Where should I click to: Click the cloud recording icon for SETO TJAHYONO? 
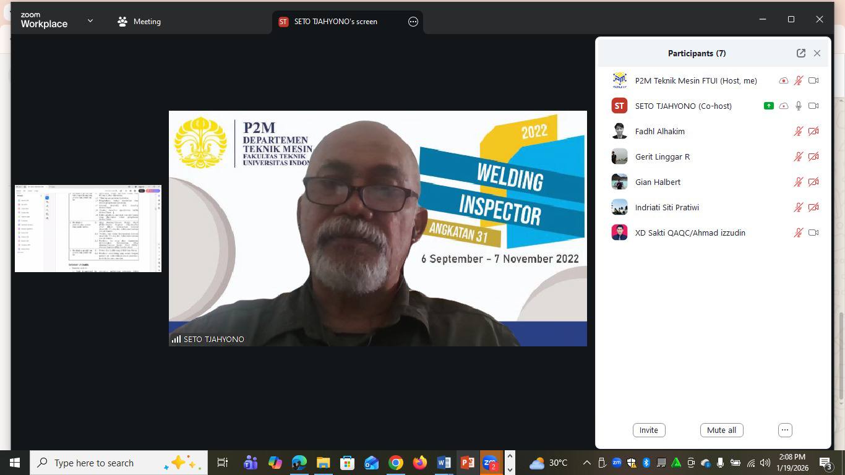[x=784, y=106]
